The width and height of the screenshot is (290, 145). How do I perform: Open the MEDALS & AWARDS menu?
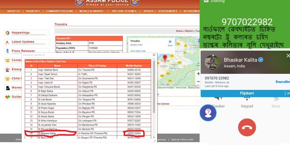pos(91,11)
